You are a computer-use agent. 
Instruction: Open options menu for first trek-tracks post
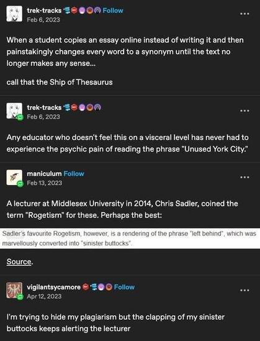click(x=244, y=14)
